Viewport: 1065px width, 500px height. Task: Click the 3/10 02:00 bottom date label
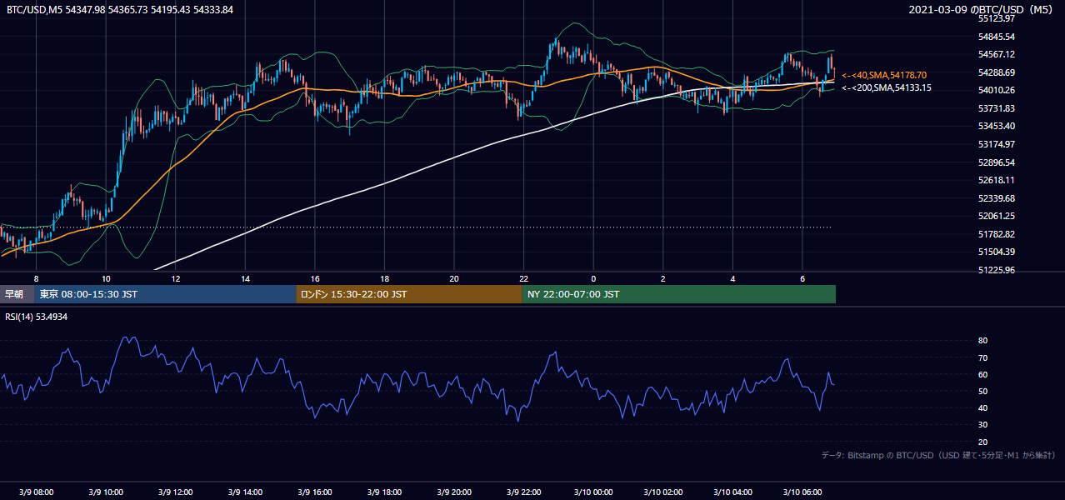tap(662, 492)
